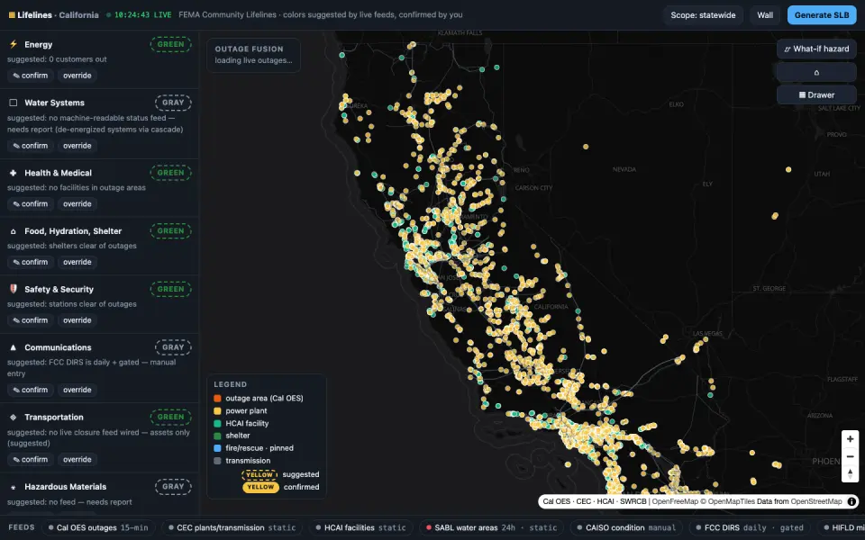The image size is (865, 540).
Task: Select FCC DIRS feed chip
Action: click(x=749, y=527)
